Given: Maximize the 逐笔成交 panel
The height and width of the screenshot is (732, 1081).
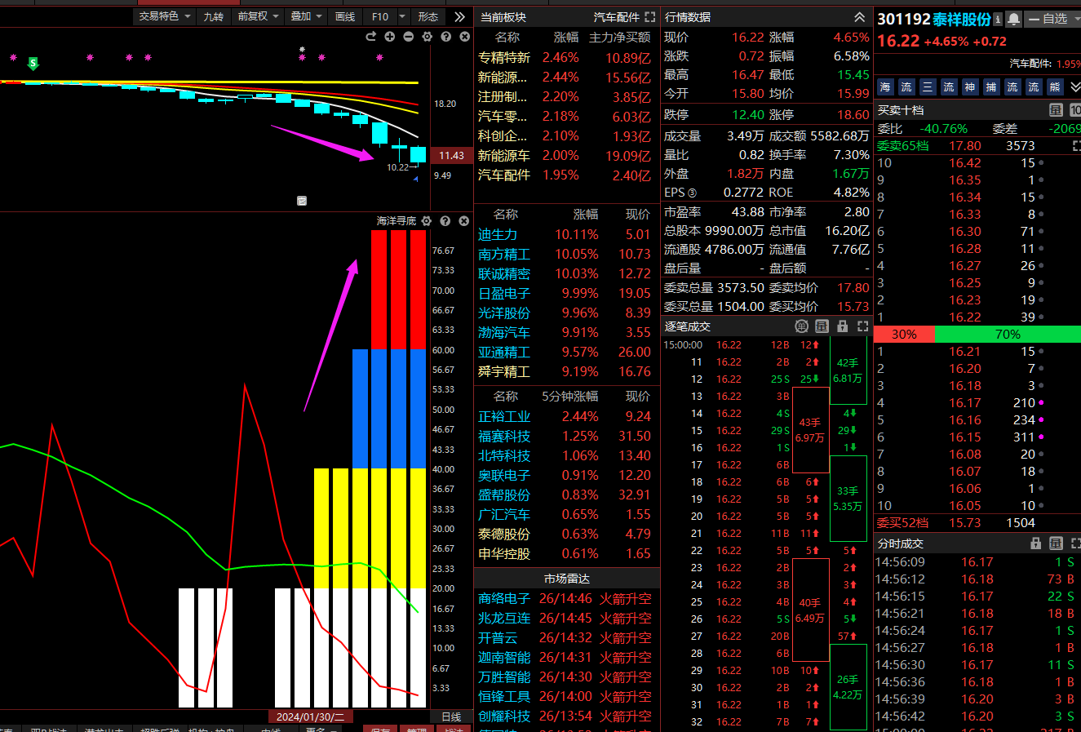Looking at the screenshot, I should [862, 326].
